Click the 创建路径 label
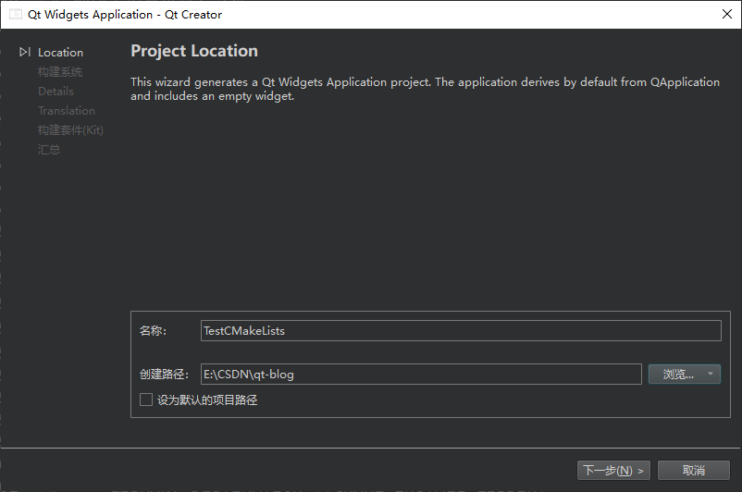 coord(164,375)
